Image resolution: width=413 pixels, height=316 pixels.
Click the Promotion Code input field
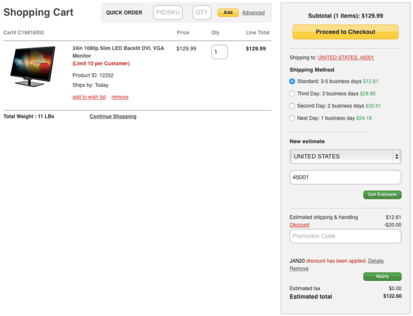[x=345, y=236]
